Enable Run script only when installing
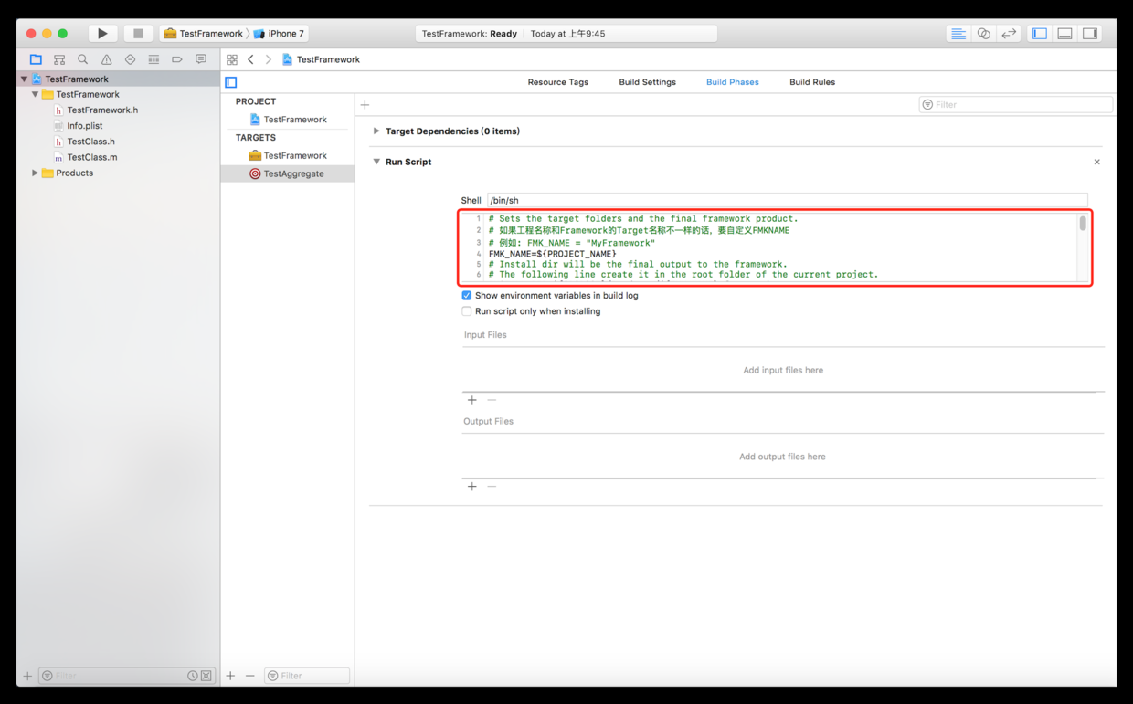Image resolution: width=1133 pixels, height=704 pixels. tap(467, 311)
